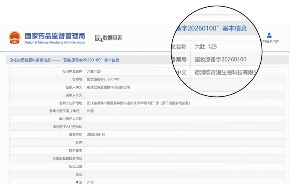Click the 化妆品新原料备案信息 section heading

pos(32,60)
